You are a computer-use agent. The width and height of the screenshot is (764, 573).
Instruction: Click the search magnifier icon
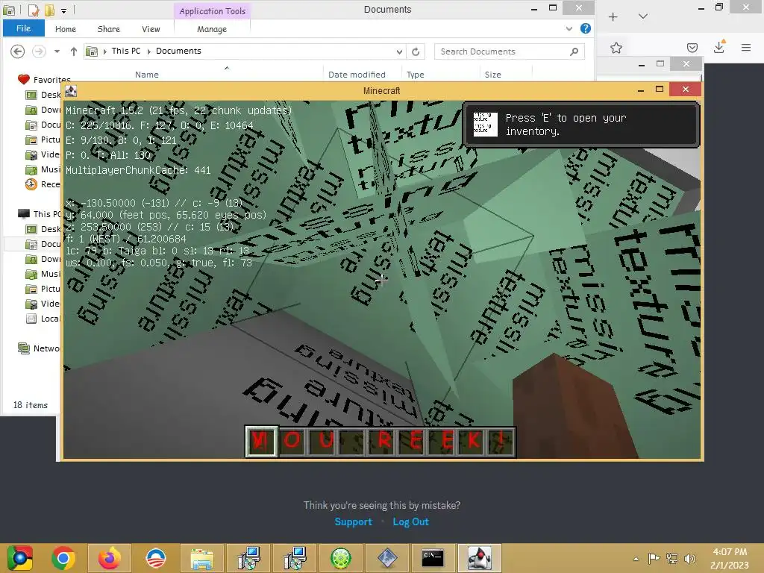[x=574, y=51]
